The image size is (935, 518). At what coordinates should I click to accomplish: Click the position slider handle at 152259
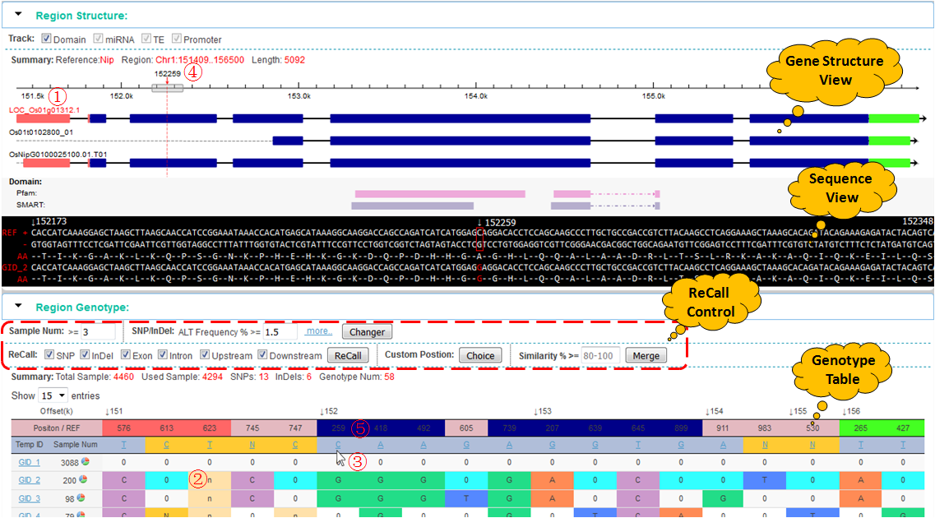[167, 88]
